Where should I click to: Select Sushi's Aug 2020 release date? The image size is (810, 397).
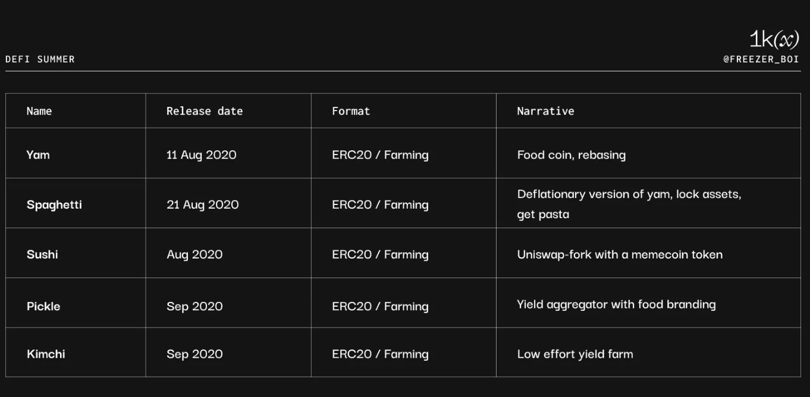click(194, 255)
